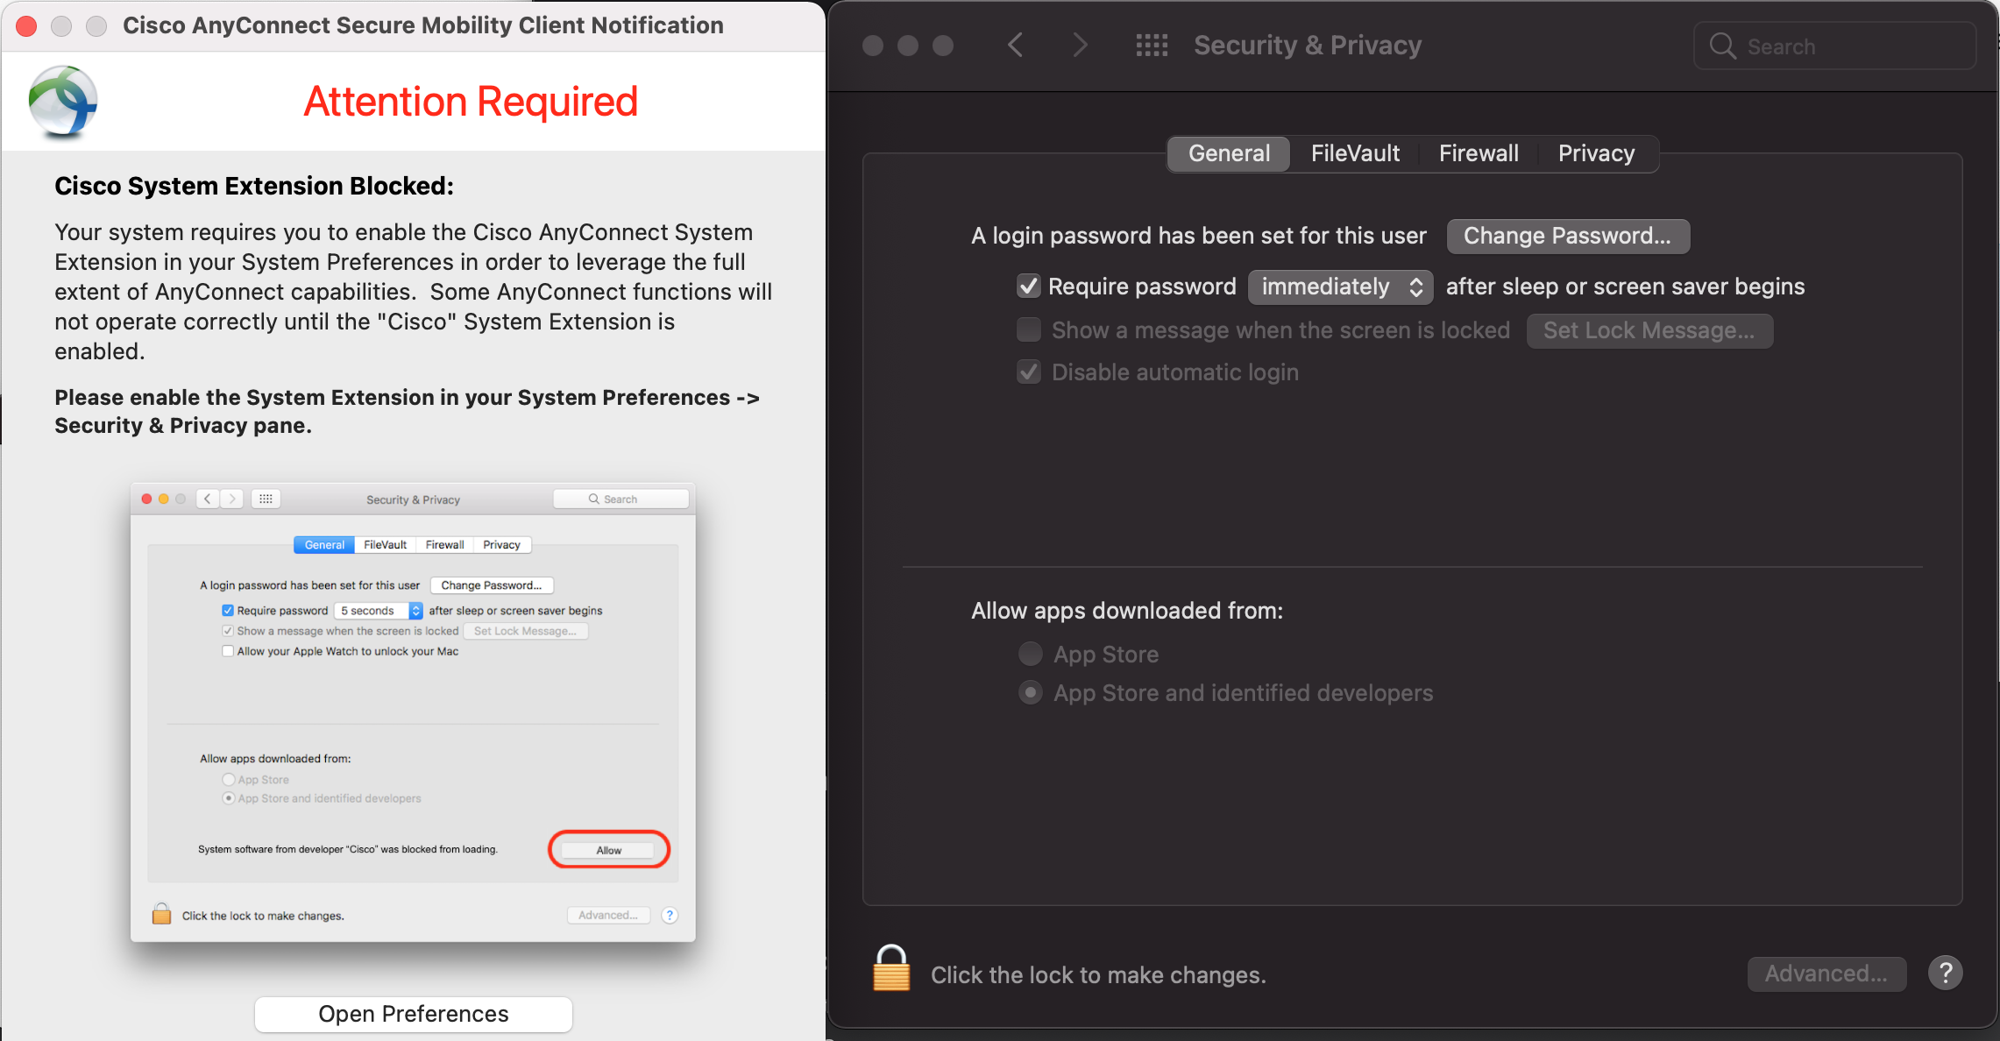
Task: Open the immediately password delay dropdown
Action: point(1339,287)
